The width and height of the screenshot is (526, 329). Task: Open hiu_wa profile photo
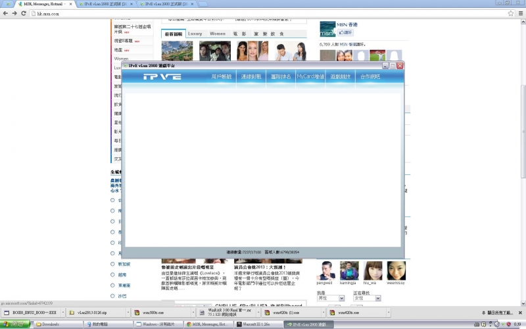coord(373,270)
